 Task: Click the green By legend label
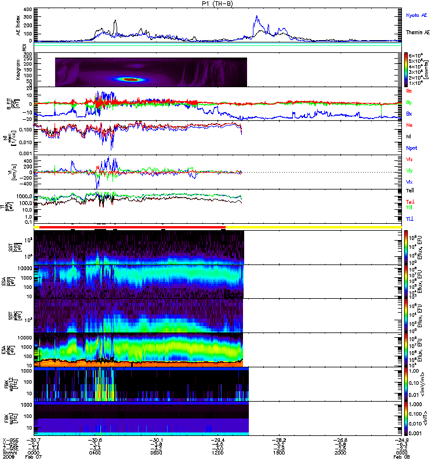[409, 103]
